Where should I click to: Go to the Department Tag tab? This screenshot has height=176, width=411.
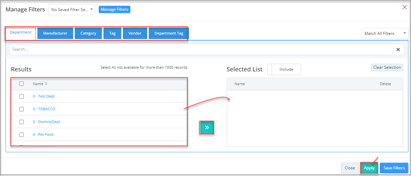pyautogui.click(x=169, y=34)
